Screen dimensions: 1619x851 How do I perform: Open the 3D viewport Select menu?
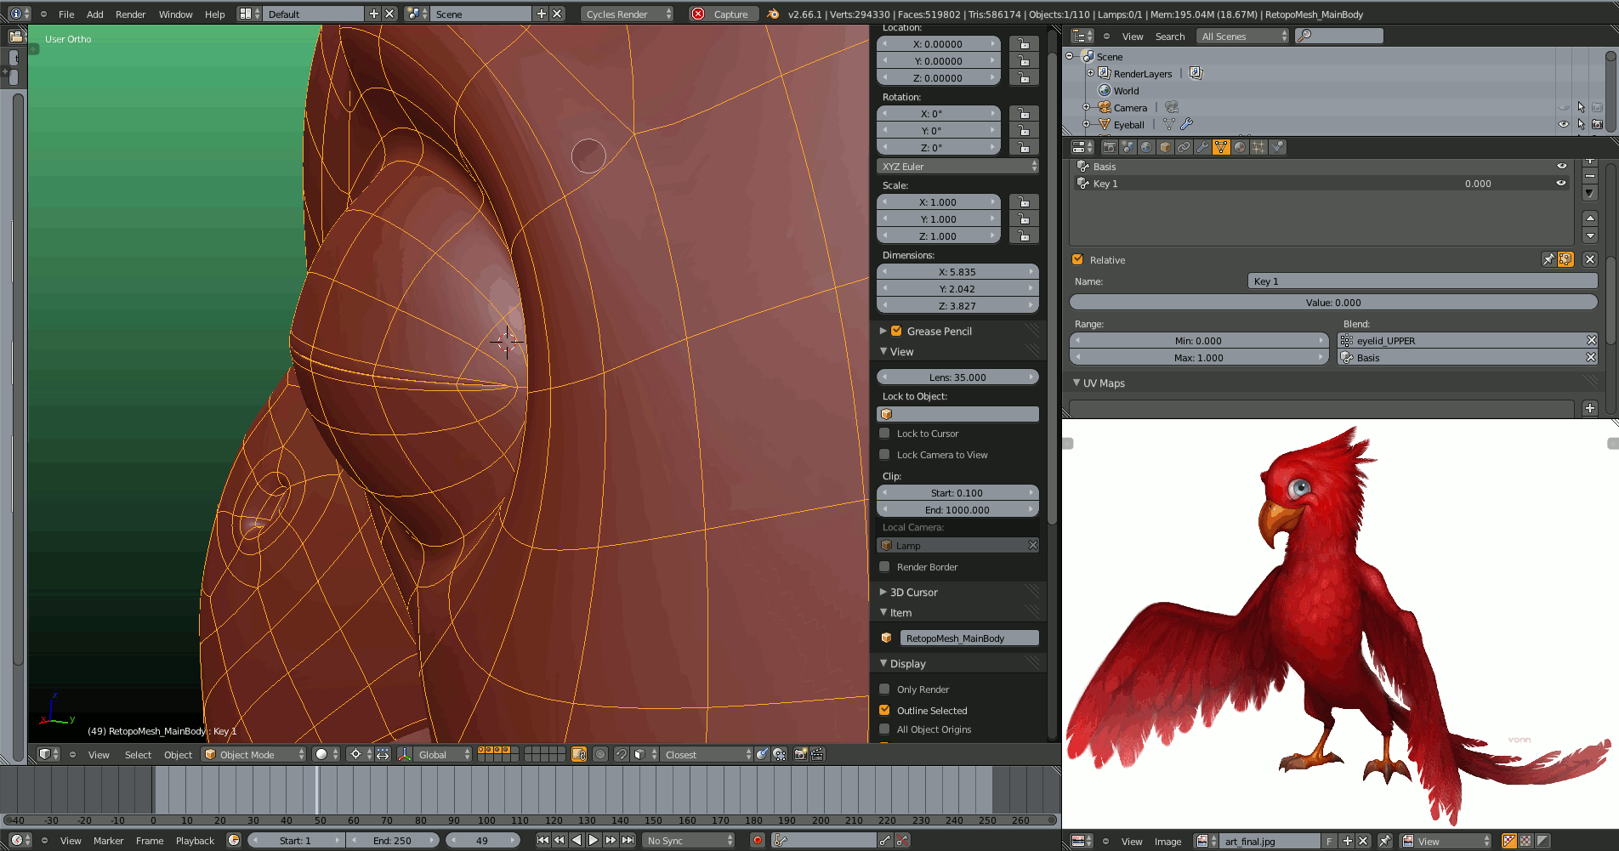pos(138,754)
